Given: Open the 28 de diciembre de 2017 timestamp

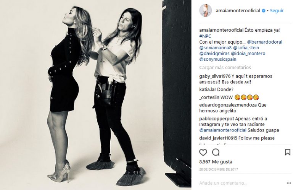Looking at the screenshot, I should click(219, 169).
